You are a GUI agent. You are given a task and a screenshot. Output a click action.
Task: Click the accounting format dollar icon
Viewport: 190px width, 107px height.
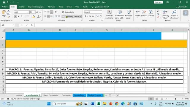[x=85, y=16]
